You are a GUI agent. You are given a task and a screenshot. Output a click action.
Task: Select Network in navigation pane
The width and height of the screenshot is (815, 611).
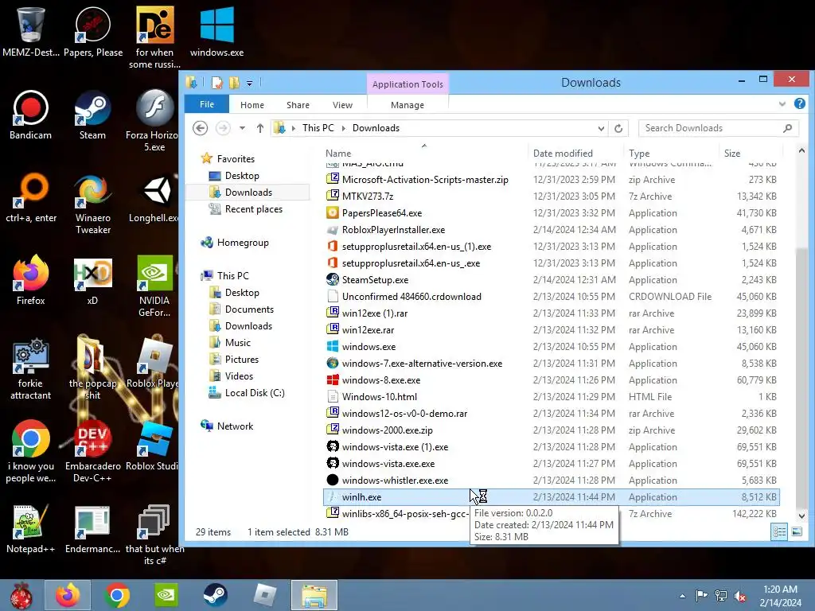click(x=227, y=426)
